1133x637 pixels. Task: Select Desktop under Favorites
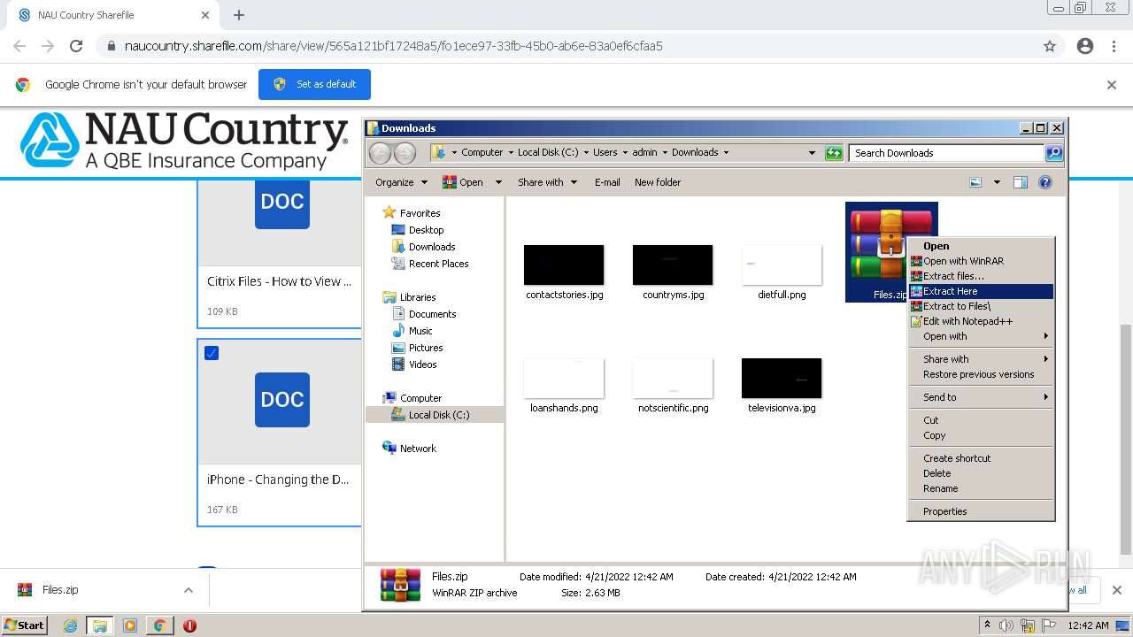(426, 230)
